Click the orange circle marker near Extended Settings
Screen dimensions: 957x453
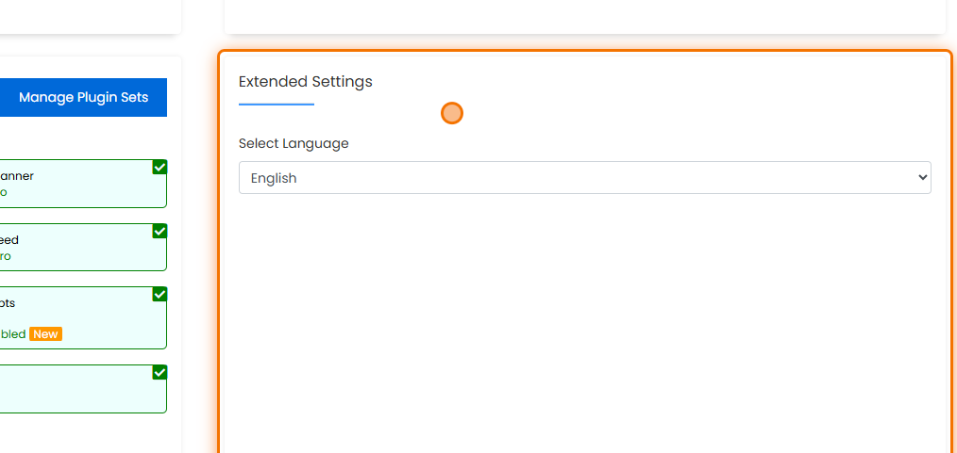[452, 114]
